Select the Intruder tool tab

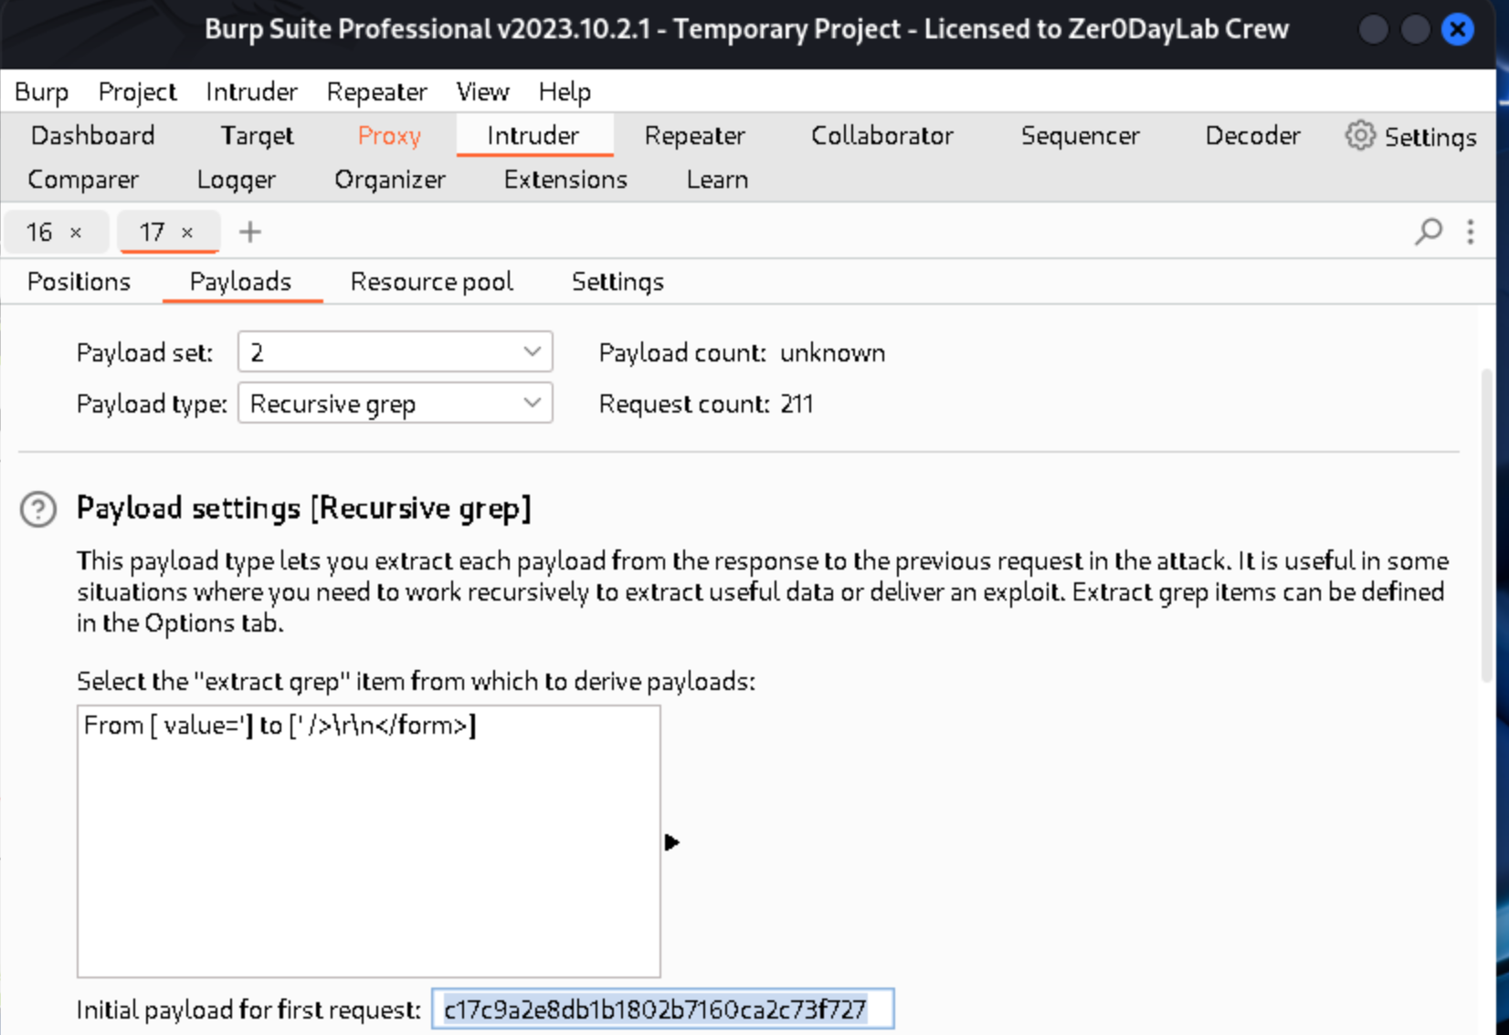tap(533, 136)
